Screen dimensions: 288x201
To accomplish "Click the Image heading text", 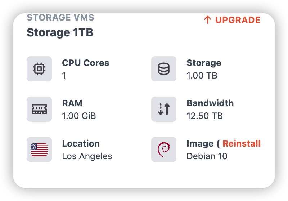I will tap(200, 144).
